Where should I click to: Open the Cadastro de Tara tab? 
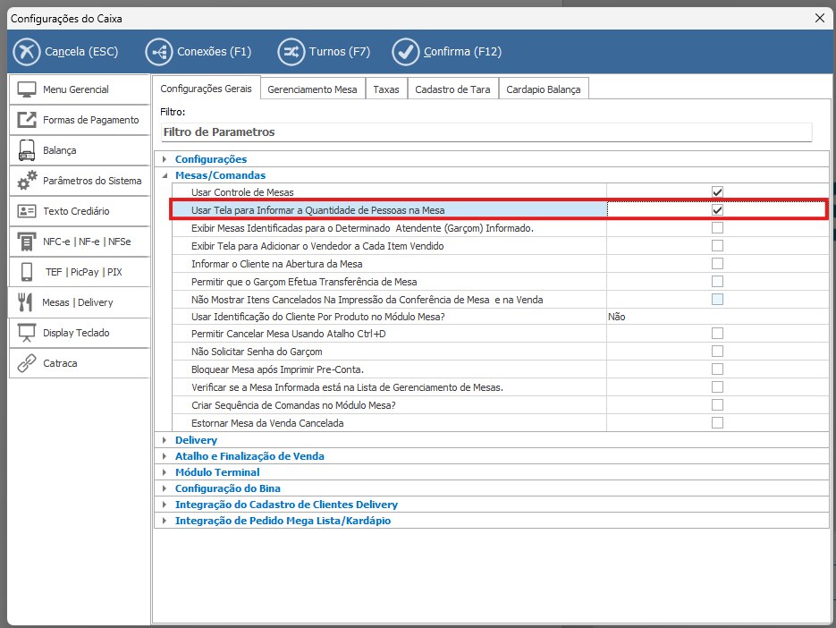coord(452,89)
